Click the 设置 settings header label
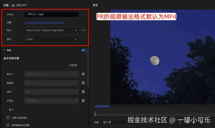This screenshot has width=215, height=128. [6, 5]
